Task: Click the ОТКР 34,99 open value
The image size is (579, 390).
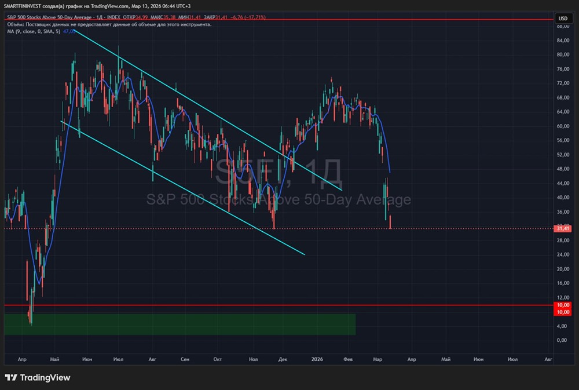Action: coord(135,17)
